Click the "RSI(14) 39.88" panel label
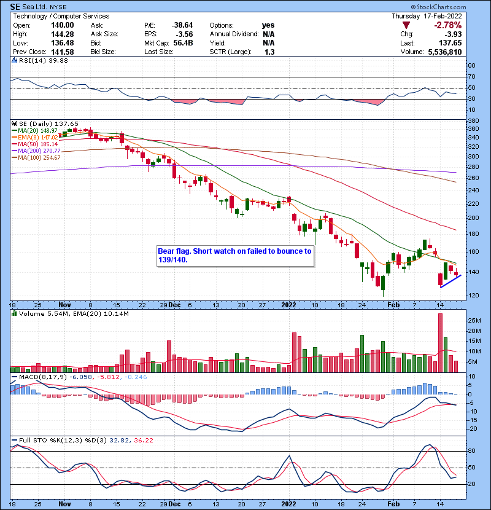The image size is (491, 510). click(43, 60)
